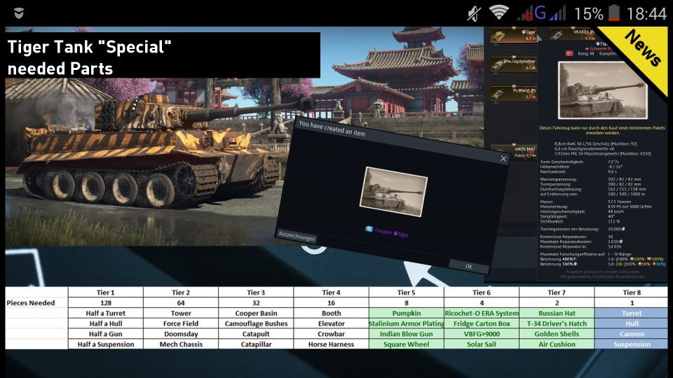Click the 'Russian Hat' cell
The height and width of the screenshot is (378, 673).
pos(557,314)
